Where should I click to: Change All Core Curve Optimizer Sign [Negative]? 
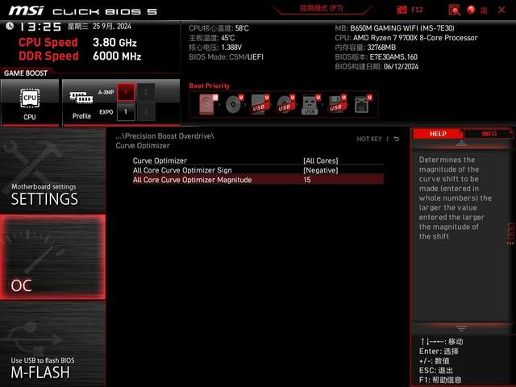321,170
